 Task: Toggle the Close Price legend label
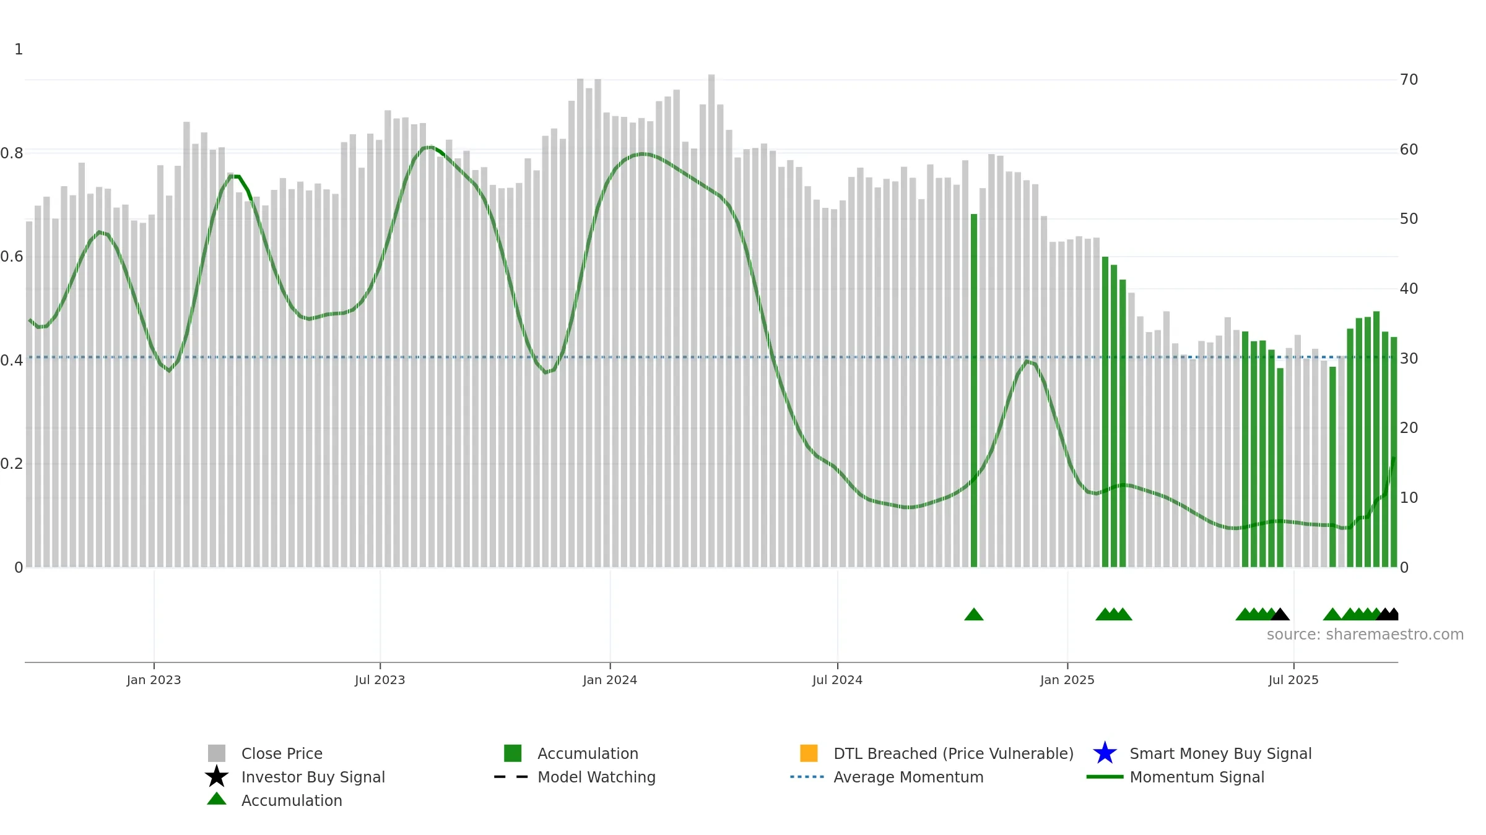click(282, 753)
